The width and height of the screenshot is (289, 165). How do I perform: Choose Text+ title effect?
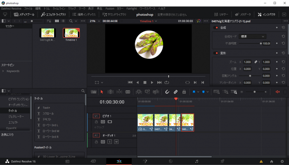coord(46,108)
